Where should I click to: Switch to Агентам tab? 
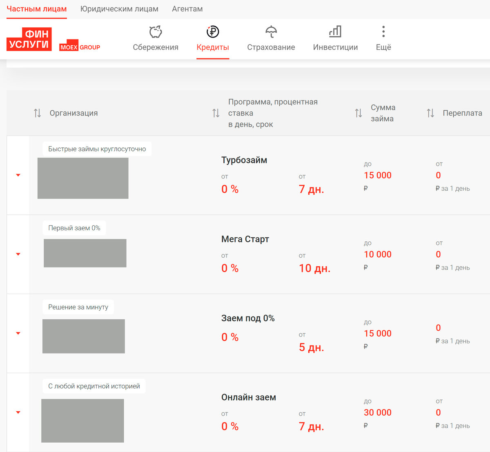[x=187, y=9]
